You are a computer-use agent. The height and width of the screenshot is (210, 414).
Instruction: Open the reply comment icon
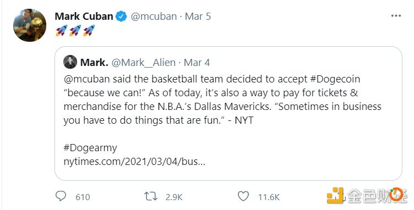tap(61, 196)
